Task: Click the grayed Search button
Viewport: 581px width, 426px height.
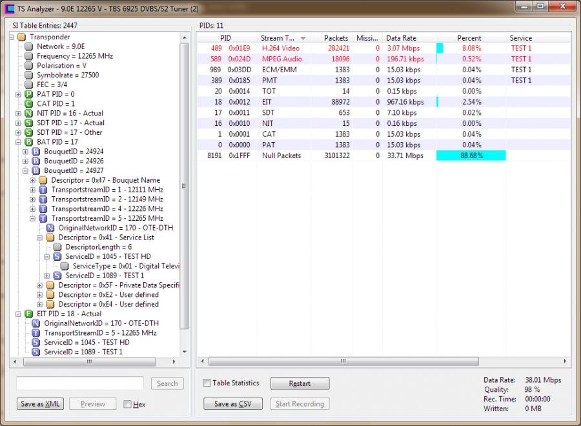Action: click(x=167, y=383)
